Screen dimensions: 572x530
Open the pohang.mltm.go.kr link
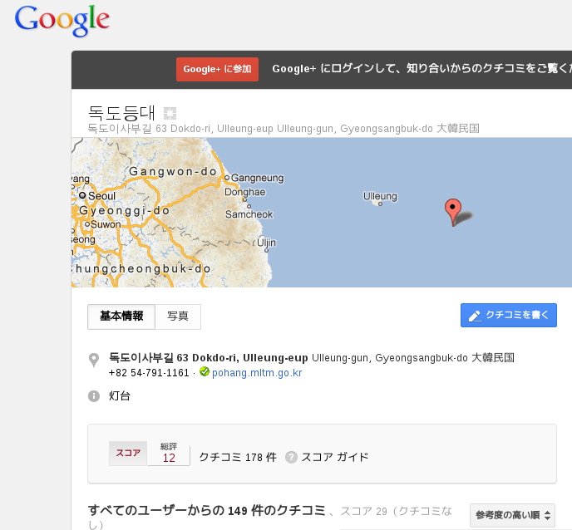[257, 373]
